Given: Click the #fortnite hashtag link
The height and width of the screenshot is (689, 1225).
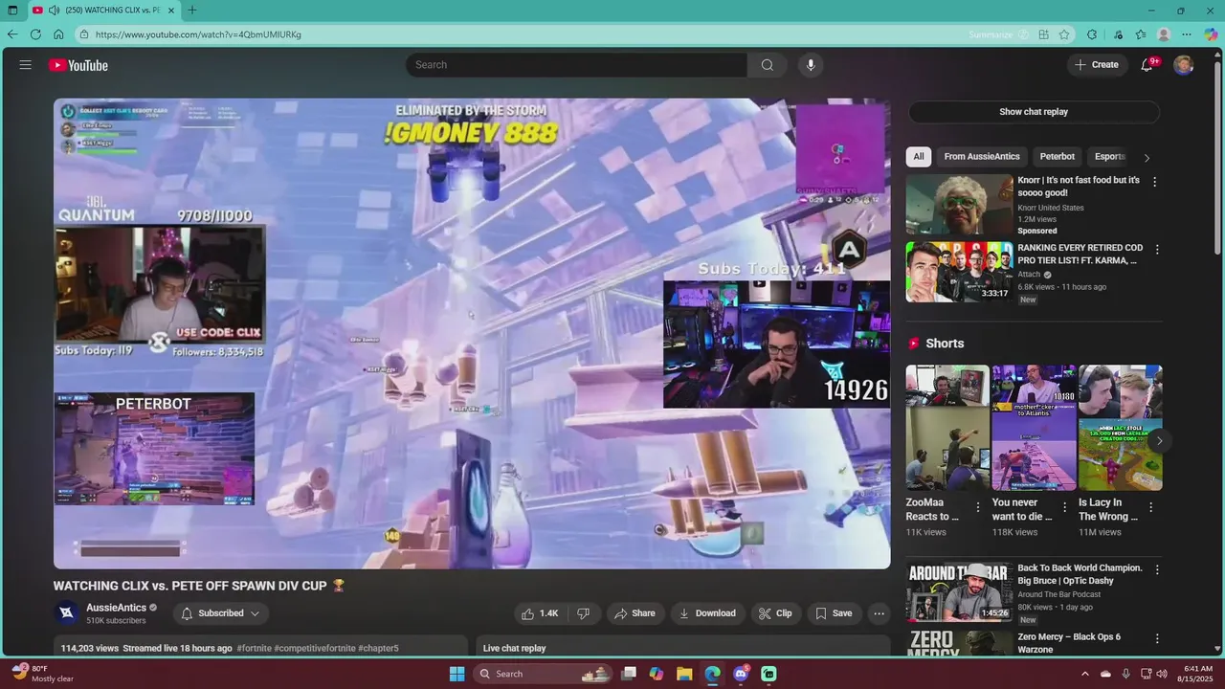Looking at the screenshot, I should click(x=254, y=649).
